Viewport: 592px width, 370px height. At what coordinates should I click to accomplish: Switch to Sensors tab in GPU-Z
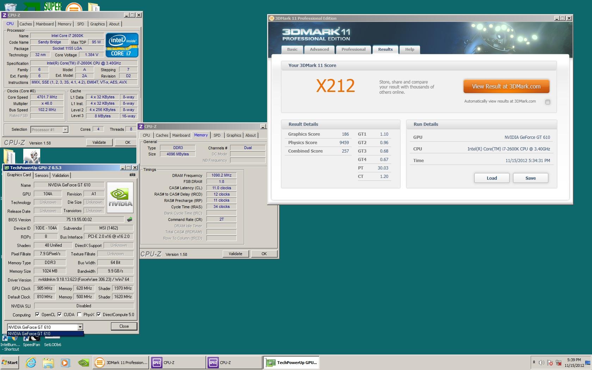click(x=42, y=175)
